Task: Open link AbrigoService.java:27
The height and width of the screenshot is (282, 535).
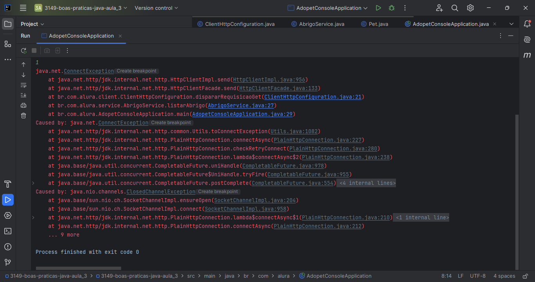Action: pyautogui.click(x=241, y=105)
